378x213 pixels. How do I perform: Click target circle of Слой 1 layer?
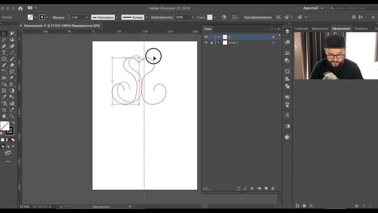point(273,43)
